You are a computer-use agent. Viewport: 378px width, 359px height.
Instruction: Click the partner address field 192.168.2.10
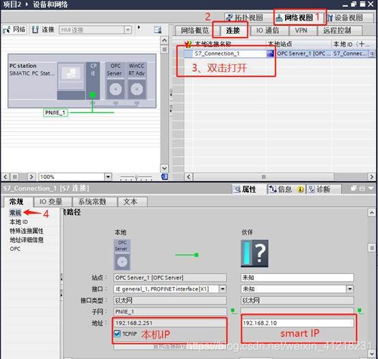tap(297, 323)
